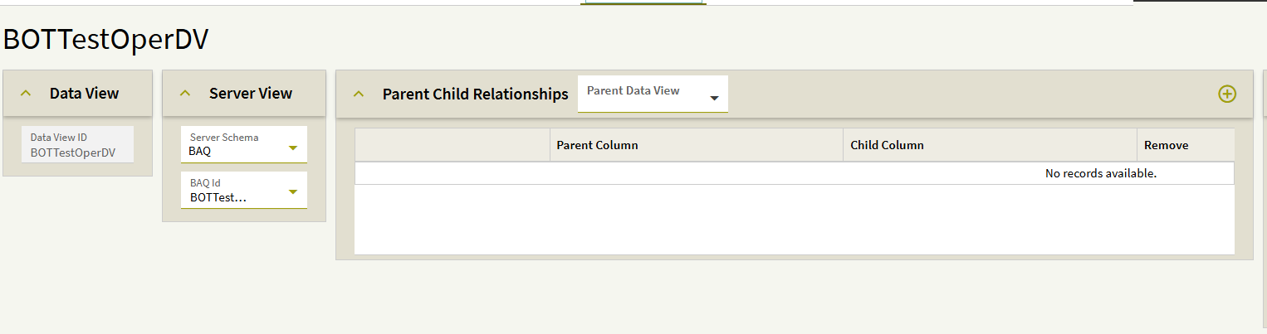The image size is (1267, 334).
Task: Click the Remove column header
Action: pos(1166,145)
